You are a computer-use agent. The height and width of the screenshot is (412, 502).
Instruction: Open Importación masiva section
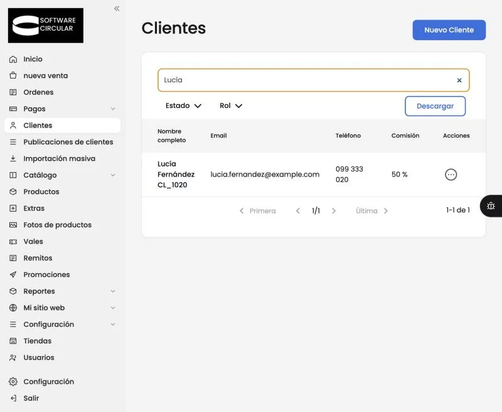pos(59,159)
